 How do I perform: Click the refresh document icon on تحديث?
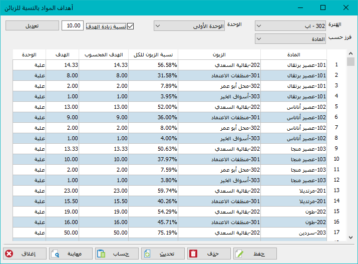[147, 254]
